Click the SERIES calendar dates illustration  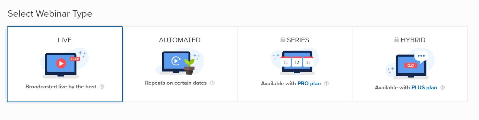[x=295, y=62]
